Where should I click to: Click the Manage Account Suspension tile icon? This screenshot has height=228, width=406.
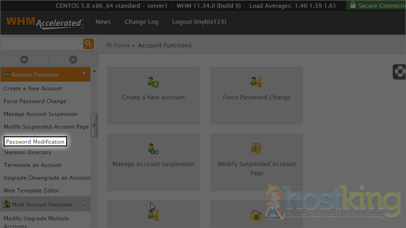pyautogui.click(x=153, y=149)
